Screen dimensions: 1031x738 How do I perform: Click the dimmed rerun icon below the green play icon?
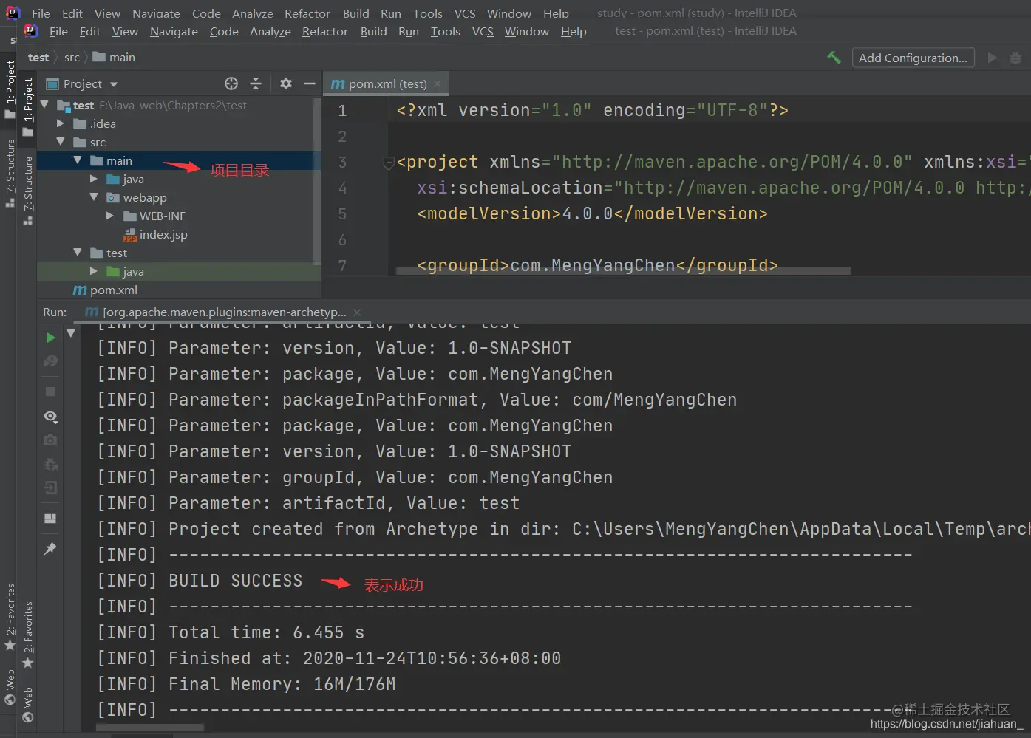click(x=50, y=361)
